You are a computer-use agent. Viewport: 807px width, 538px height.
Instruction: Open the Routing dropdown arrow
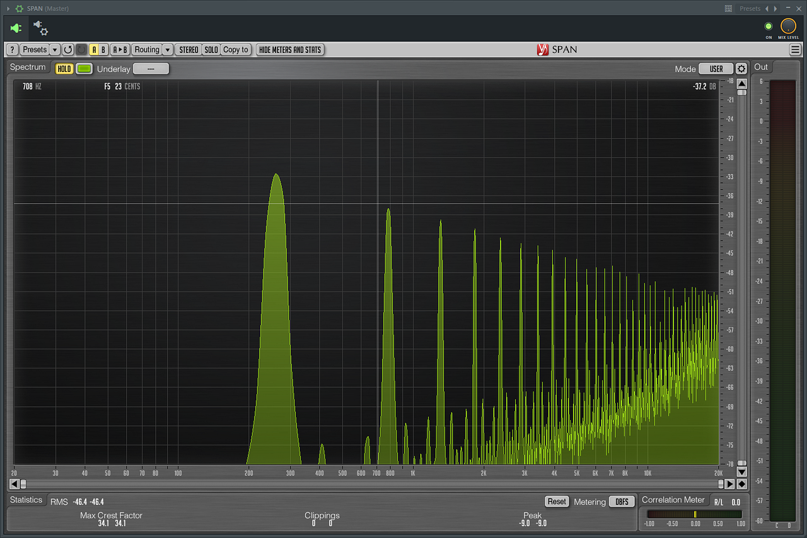tap(168, 49)
